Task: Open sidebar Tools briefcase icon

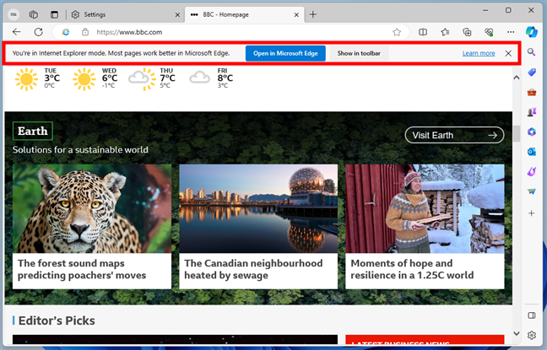Action: (x=531, y=93)
